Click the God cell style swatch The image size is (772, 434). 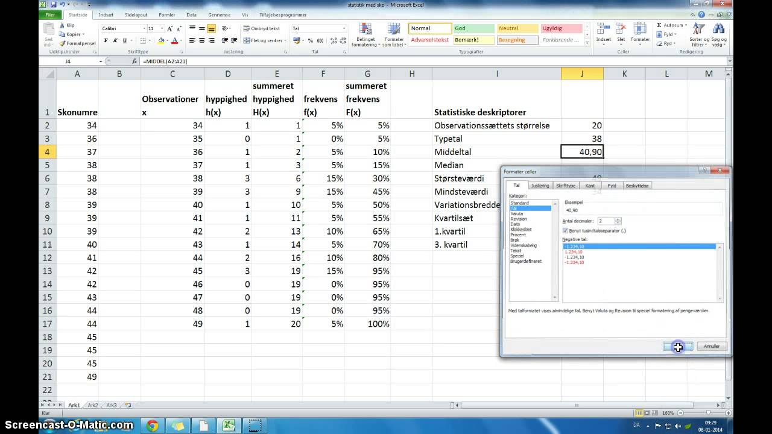click(474, 28)
